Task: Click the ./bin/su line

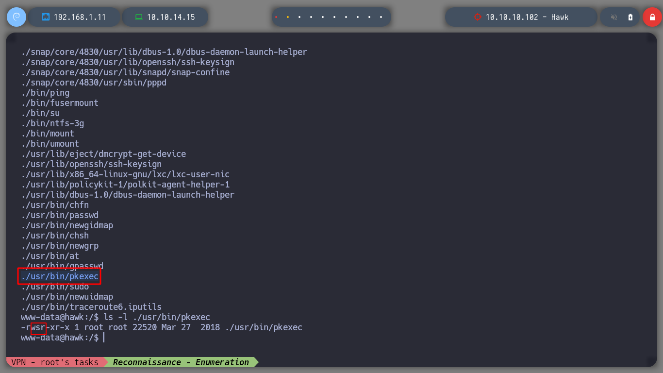Action: coord(40,113)
